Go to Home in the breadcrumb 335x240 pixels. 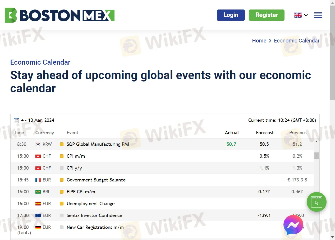pyautogui.click(x=259, y=41)
